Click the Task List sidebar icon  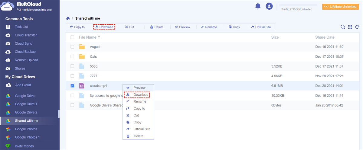tap(8, 27)
